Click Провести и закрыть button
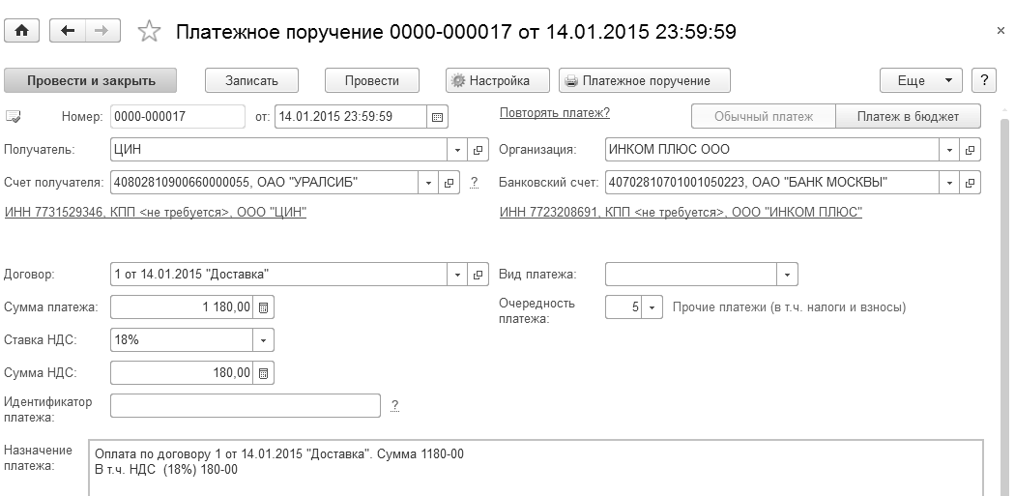The image size is (1015, 496). 92,81
